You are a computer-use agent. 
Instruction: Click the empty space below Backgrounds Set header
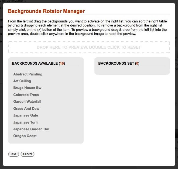click(132, 70)
